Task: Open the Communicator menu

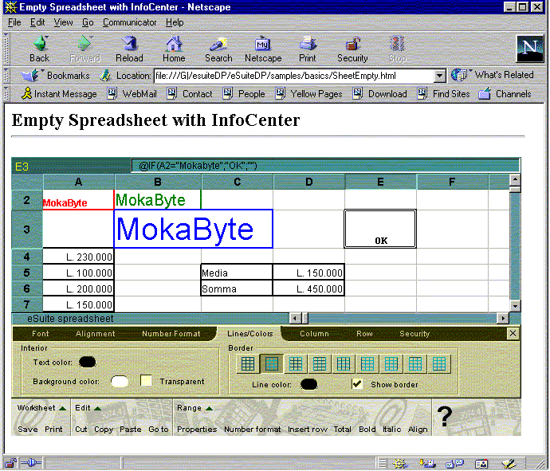Action: [x=129, y=22]
